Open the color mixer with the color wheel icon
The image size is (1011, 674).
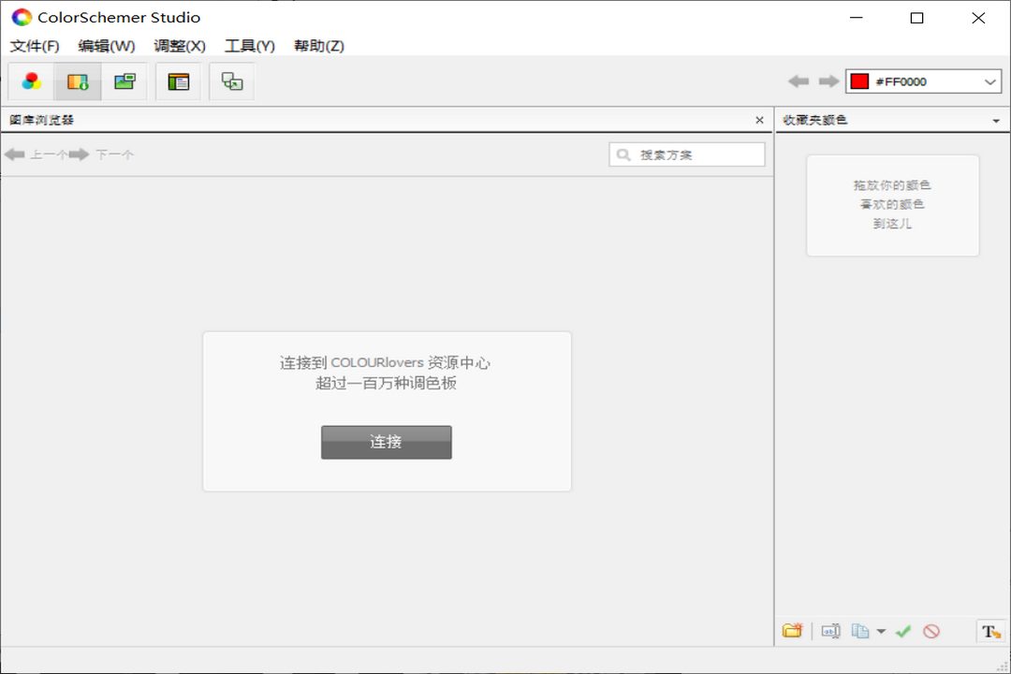click(30, 81)
